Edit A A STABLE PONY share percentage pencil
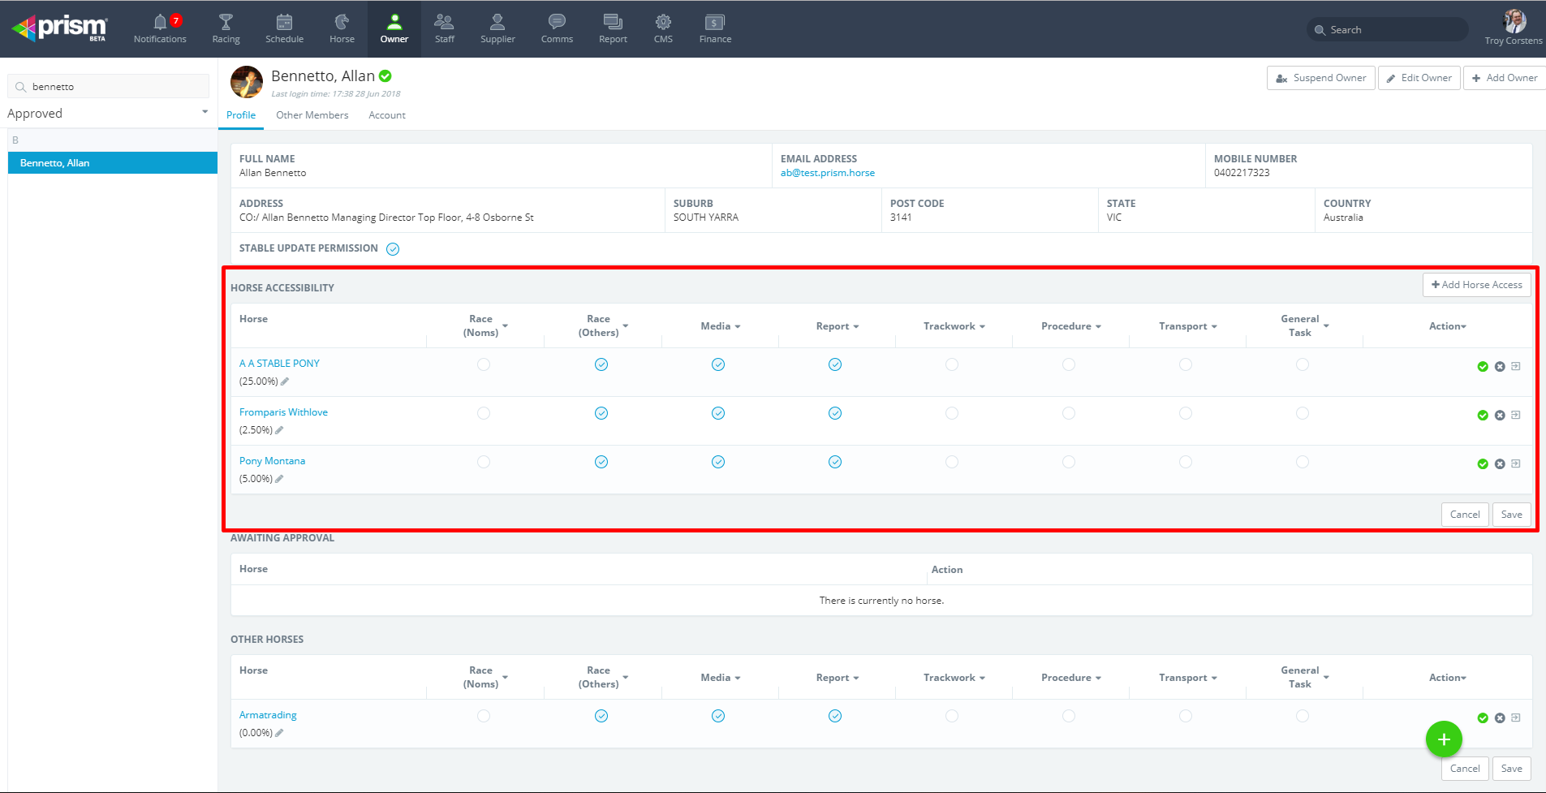 coord(285,381)
